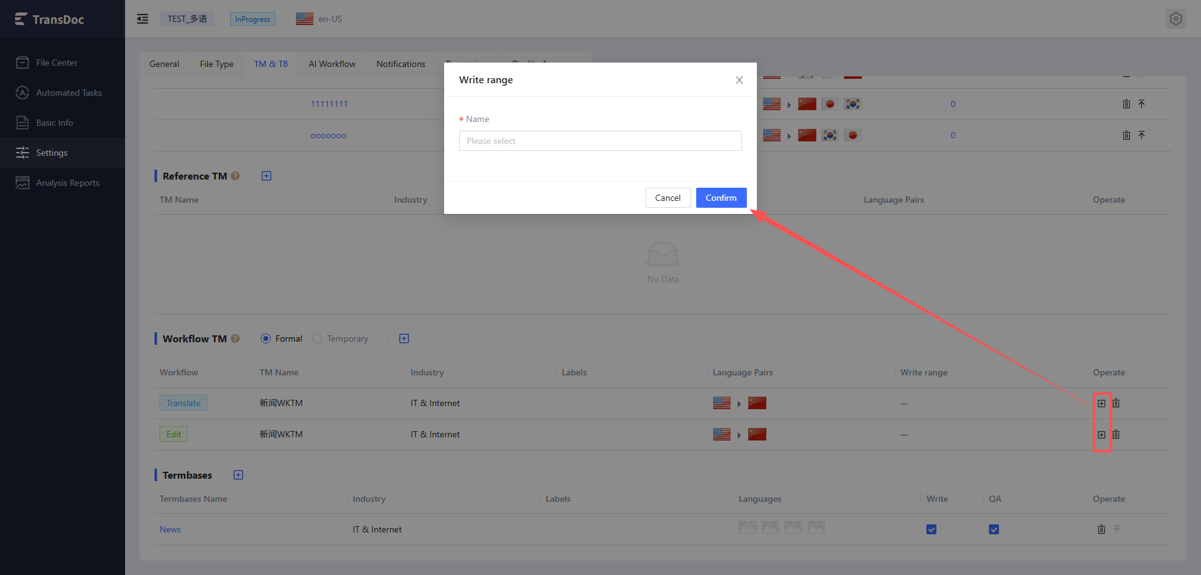Toggle the QA checkbox for News termbase
This screenshot has height=575, width=1201.
[x=994, y=529]
